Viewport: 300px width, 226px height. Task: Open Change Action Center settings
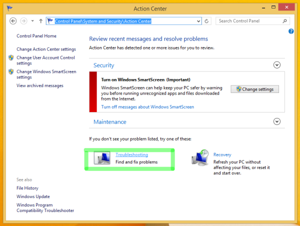[46, 49]
